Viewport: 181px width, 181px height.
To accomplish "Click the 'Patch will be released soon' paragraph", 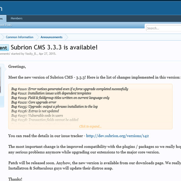I will pos(95,166).
